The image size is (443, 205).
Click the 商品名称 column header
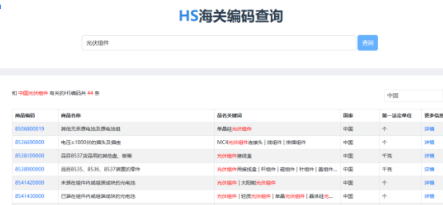click(71, 116)
